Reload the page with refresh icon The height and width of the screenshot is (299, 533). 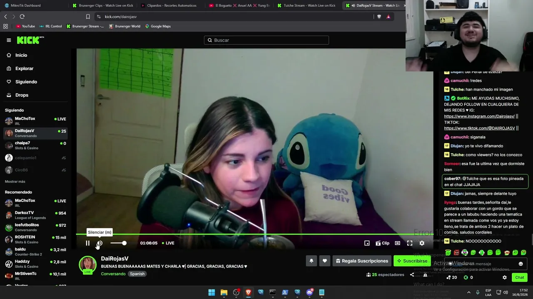(x=22, y=17)
